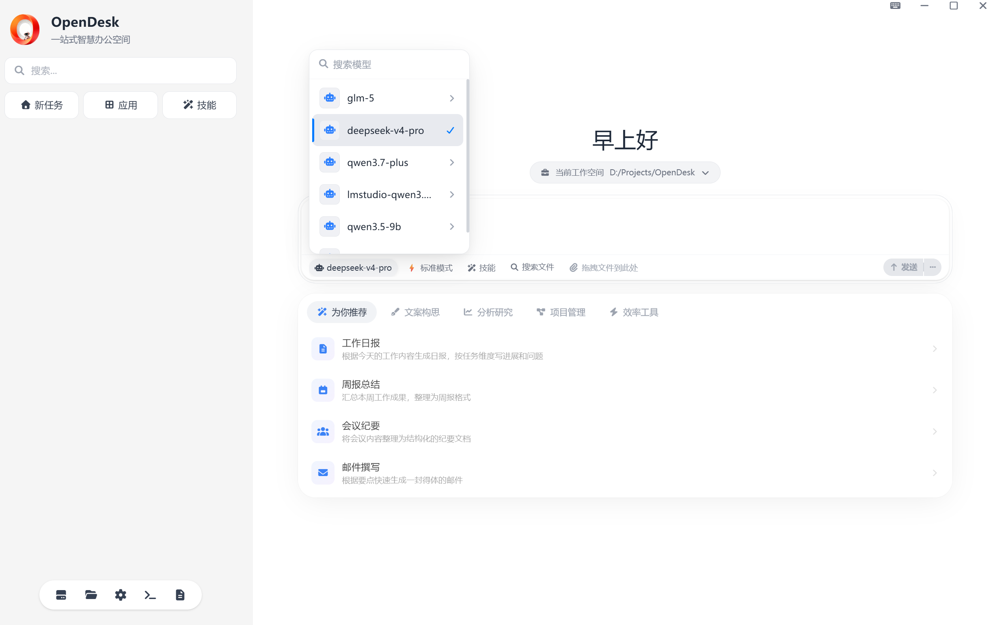
Task: Open the 会议纪要 suggestion title
Action: point(361,425)
